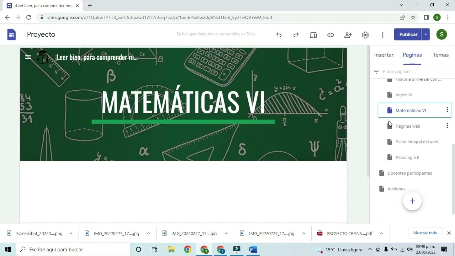Share this page from address bar icon

point(402,17)
